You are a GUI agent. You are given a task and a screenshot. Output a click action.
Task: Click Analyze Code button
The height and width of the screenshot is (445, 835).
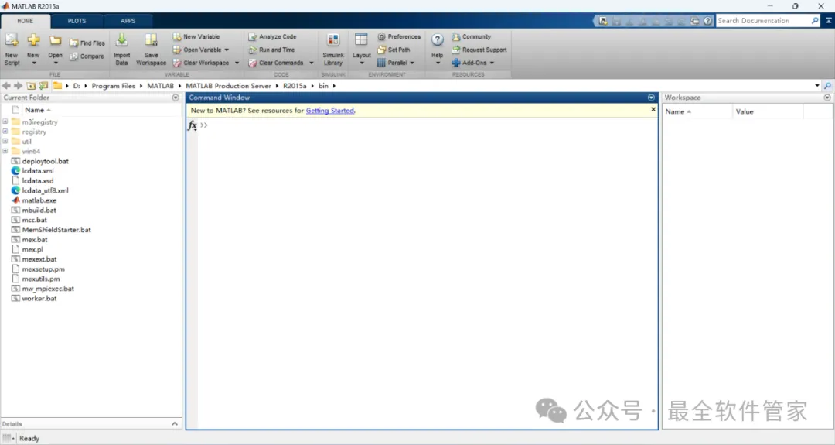point(272,37)
